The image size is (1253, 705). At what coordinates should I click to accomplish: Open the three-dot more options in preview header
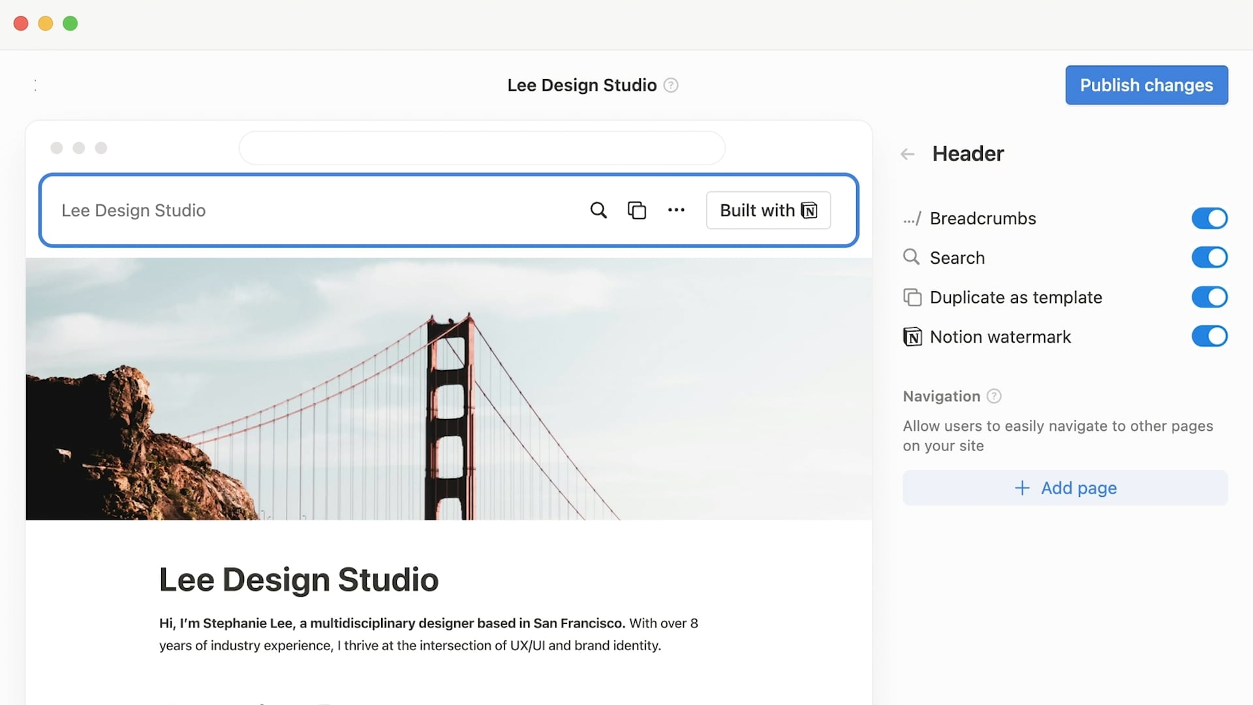[x=676, y=210]
